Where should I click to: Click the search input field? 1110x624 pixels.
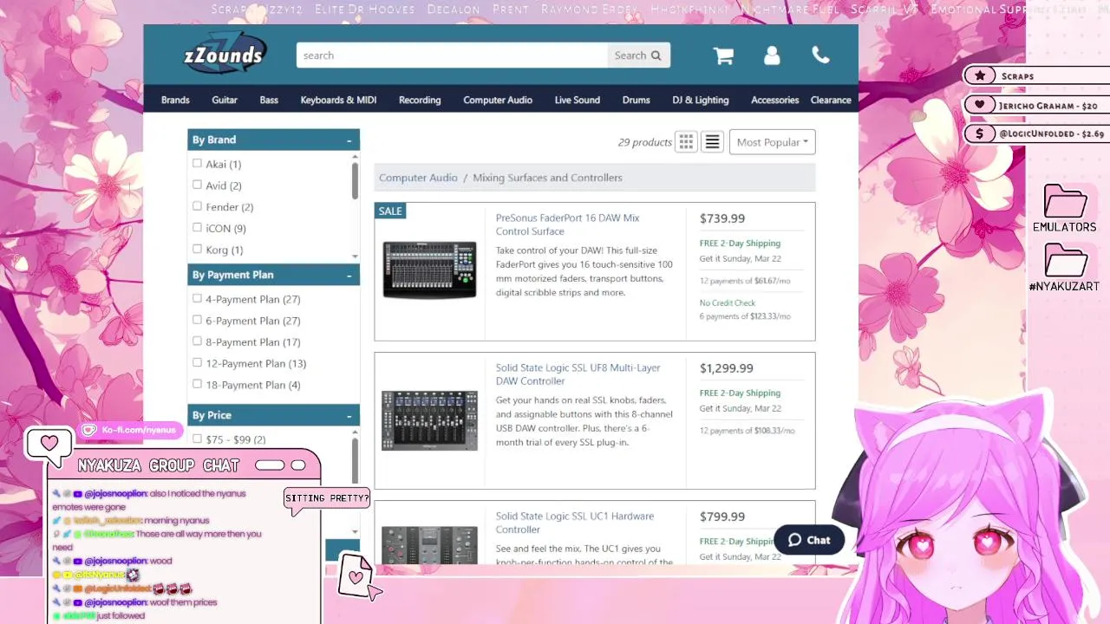coord(452,55)
